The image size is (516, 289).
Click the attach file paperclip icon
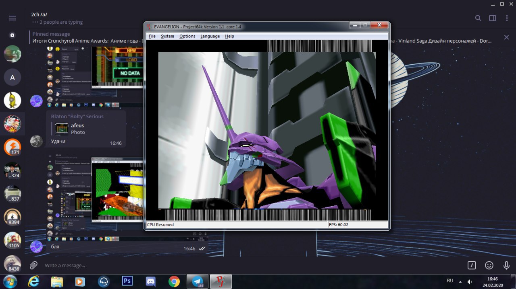[x=33, y=265]
